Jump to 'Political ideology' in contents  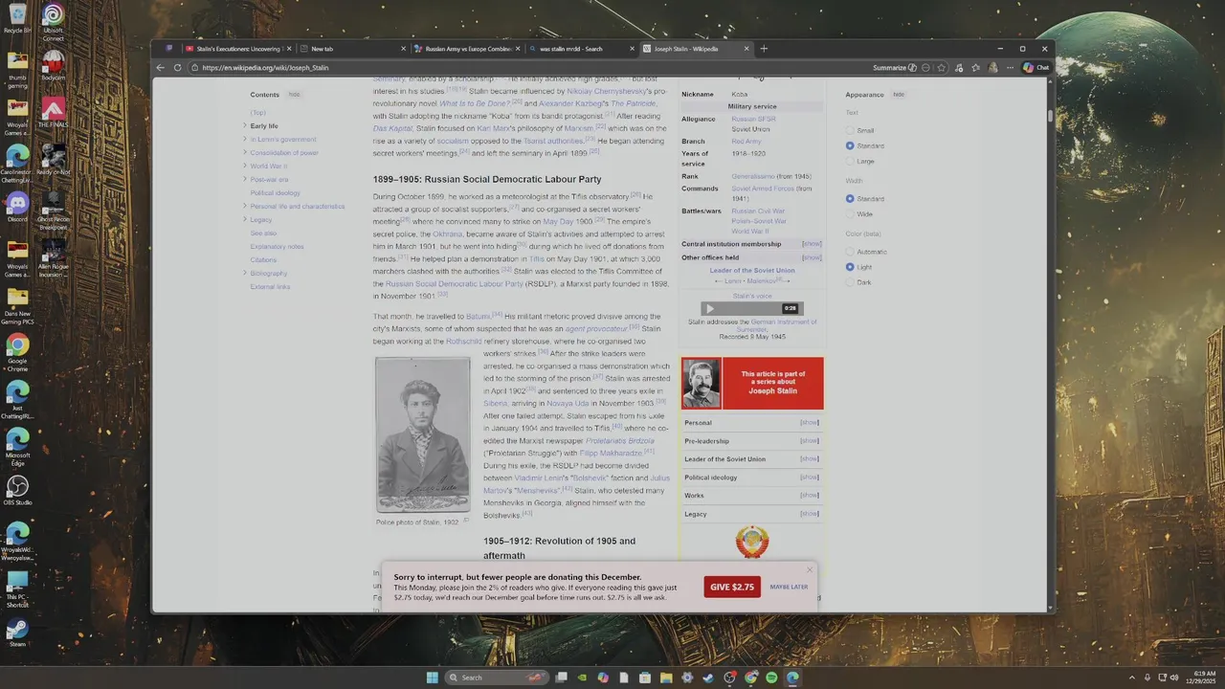point(276,192)
